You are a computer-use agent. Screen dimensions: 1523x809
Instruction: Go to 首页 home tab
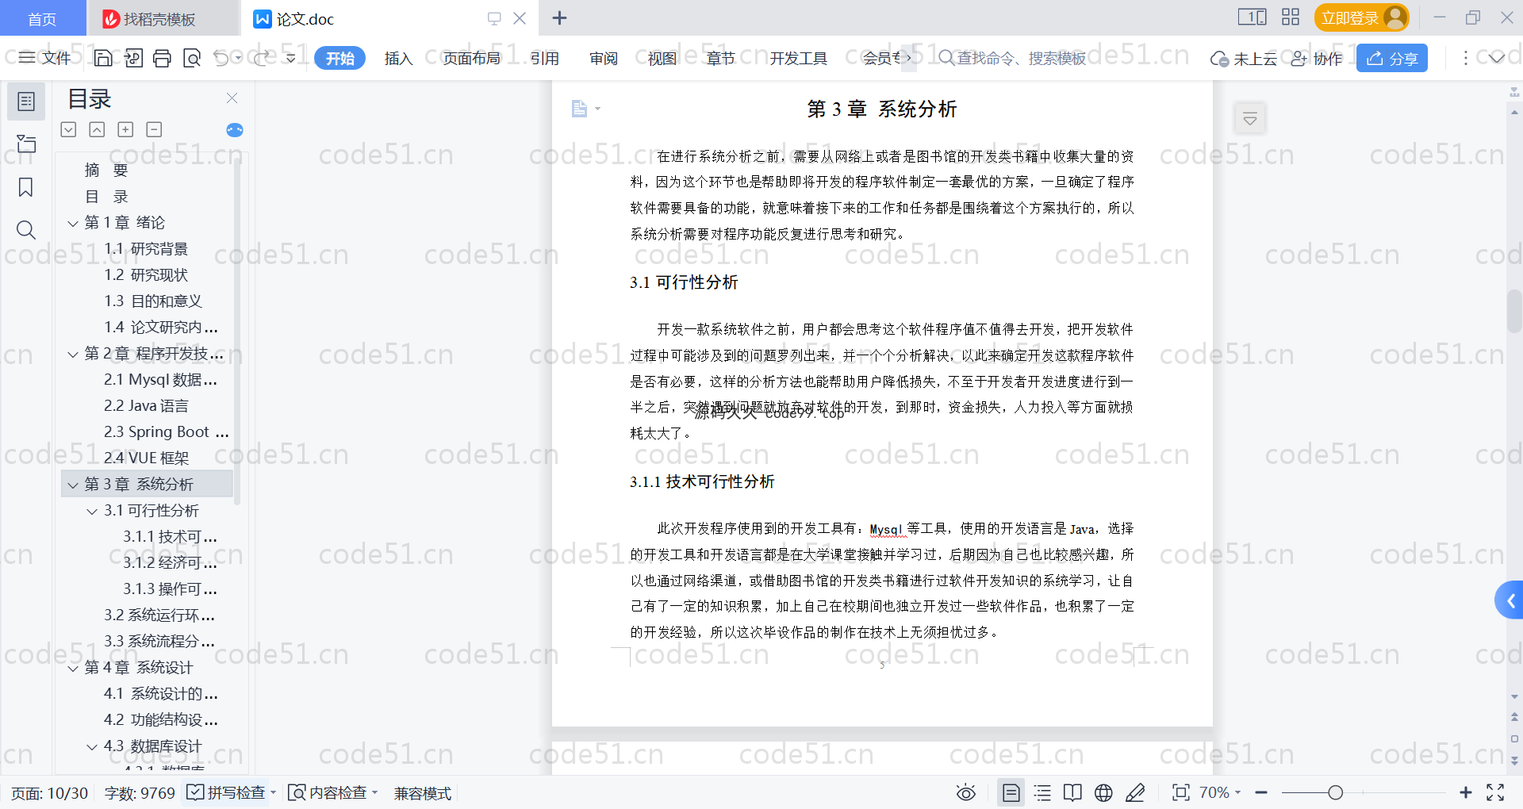[x=42, y=18]
